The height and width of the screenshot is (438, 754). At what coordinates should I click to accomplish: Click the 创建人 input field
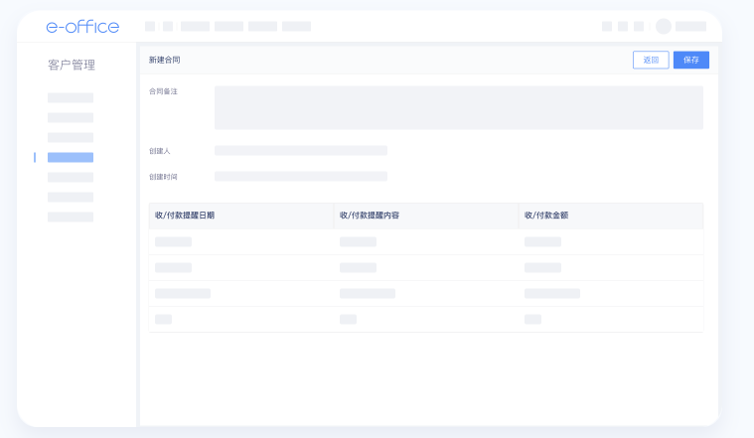pos(300,151)
